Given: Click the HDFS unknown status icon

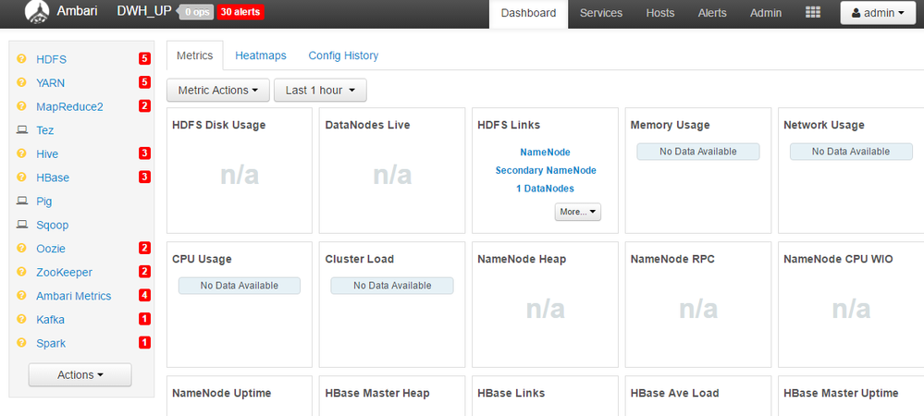Looking at the screenshot, I should [22, 59].
